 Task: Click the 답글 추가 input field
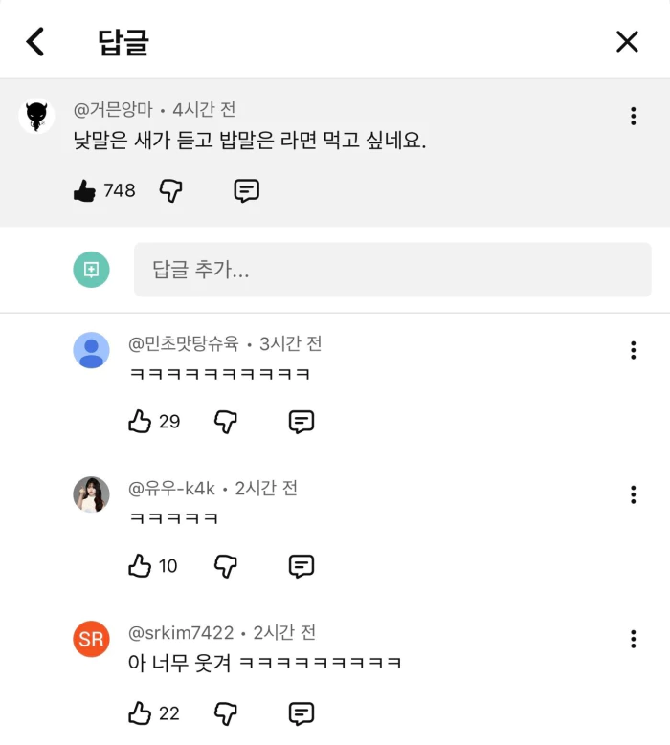click(392, 270)
